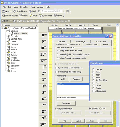Image resolution: width=120 pixels, height=127 pixels.
Task: Open the Travel folder
Action: (x=12, y=71)
